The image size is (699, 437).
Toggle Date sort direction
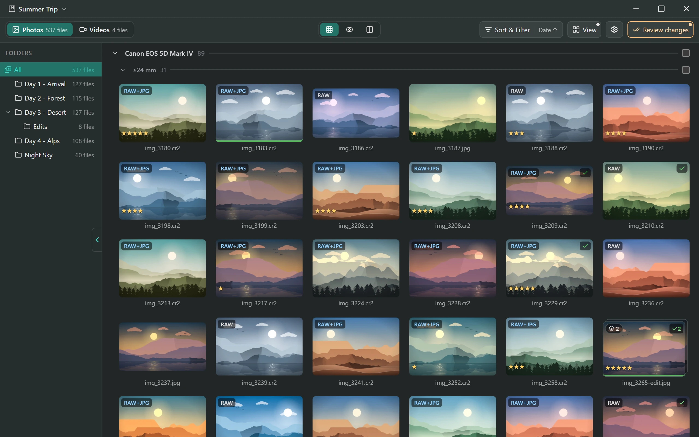pyautogui.click(x=548, y=30)
